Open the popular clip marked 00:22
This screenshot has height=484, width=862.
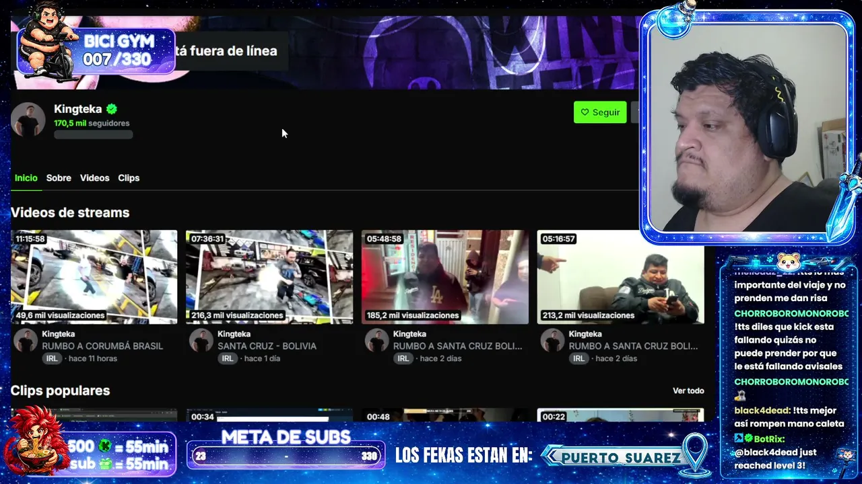tap(621, 415)
